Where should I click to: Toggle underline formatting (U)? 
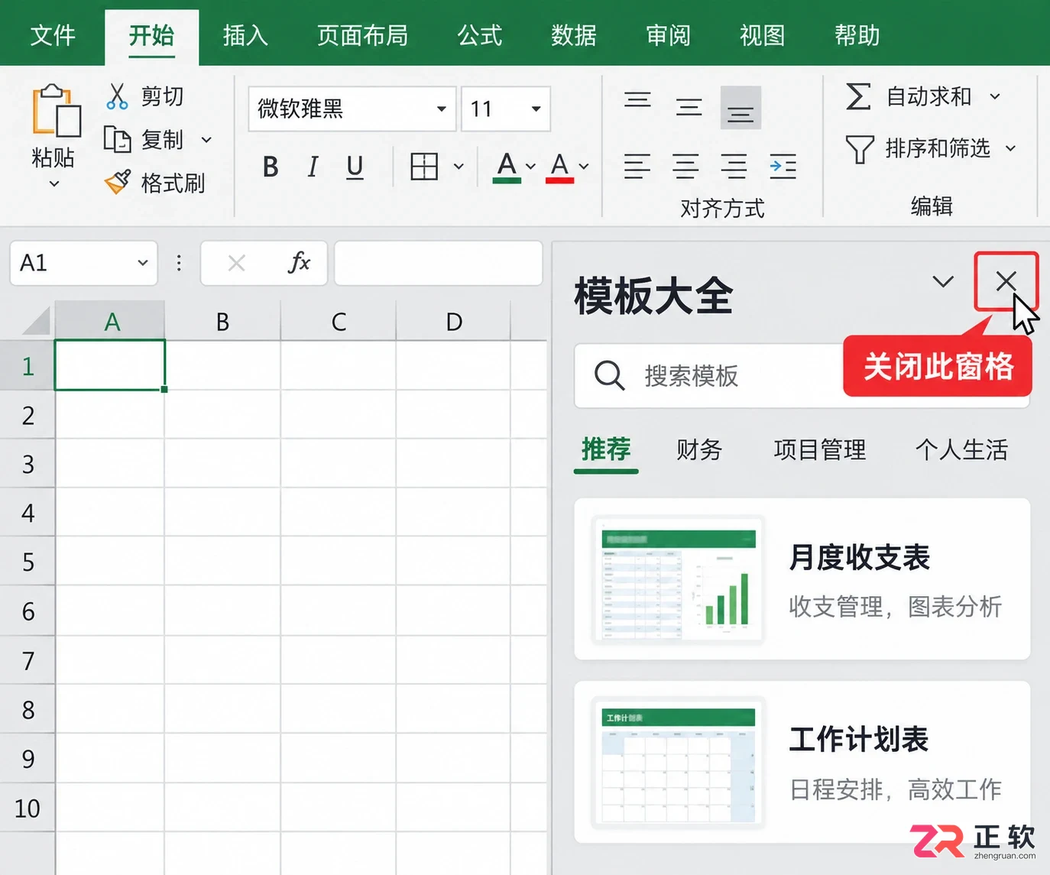(x=355, y=167)
